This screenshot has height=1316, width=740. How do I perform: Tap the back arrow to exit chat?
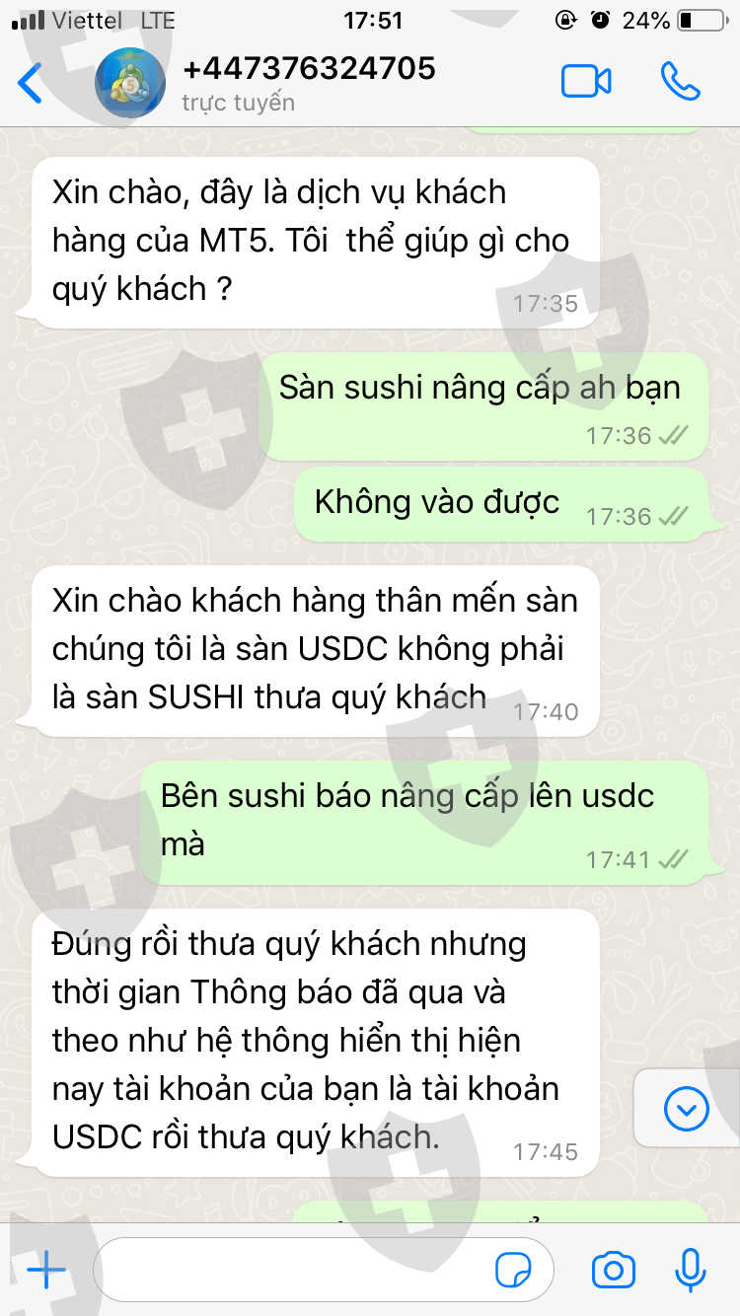click(x=31, y=83)
